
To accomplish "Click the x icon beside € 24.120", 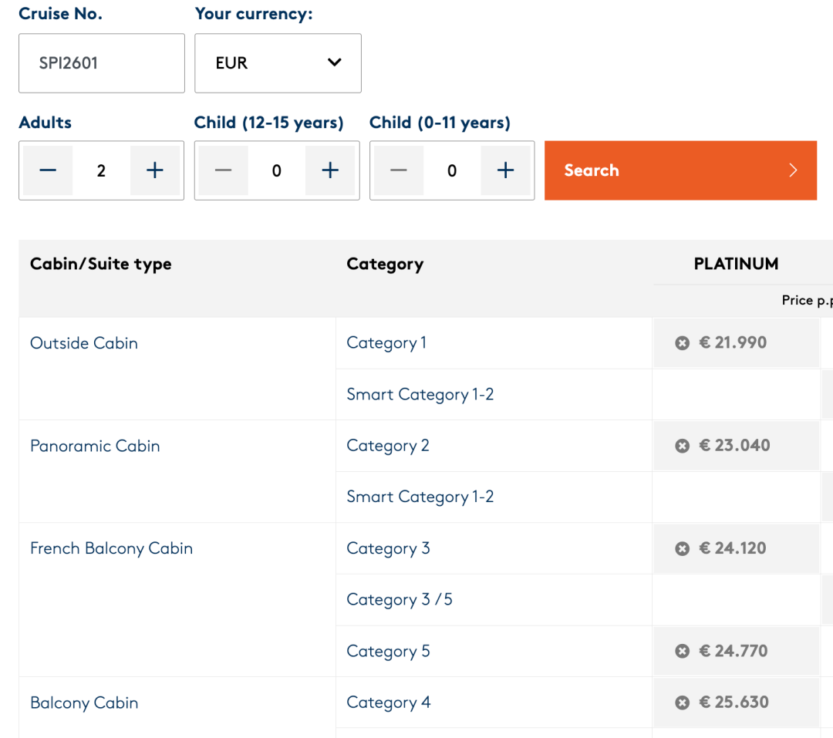I will [682, 548].
